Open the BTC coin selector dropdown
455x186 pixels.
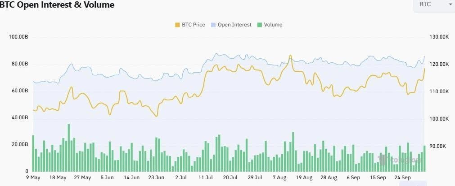click(434, 5)
